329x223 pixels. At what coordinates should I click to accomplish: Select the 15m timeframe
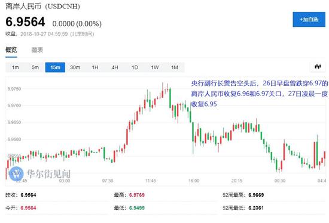point(55,67)
